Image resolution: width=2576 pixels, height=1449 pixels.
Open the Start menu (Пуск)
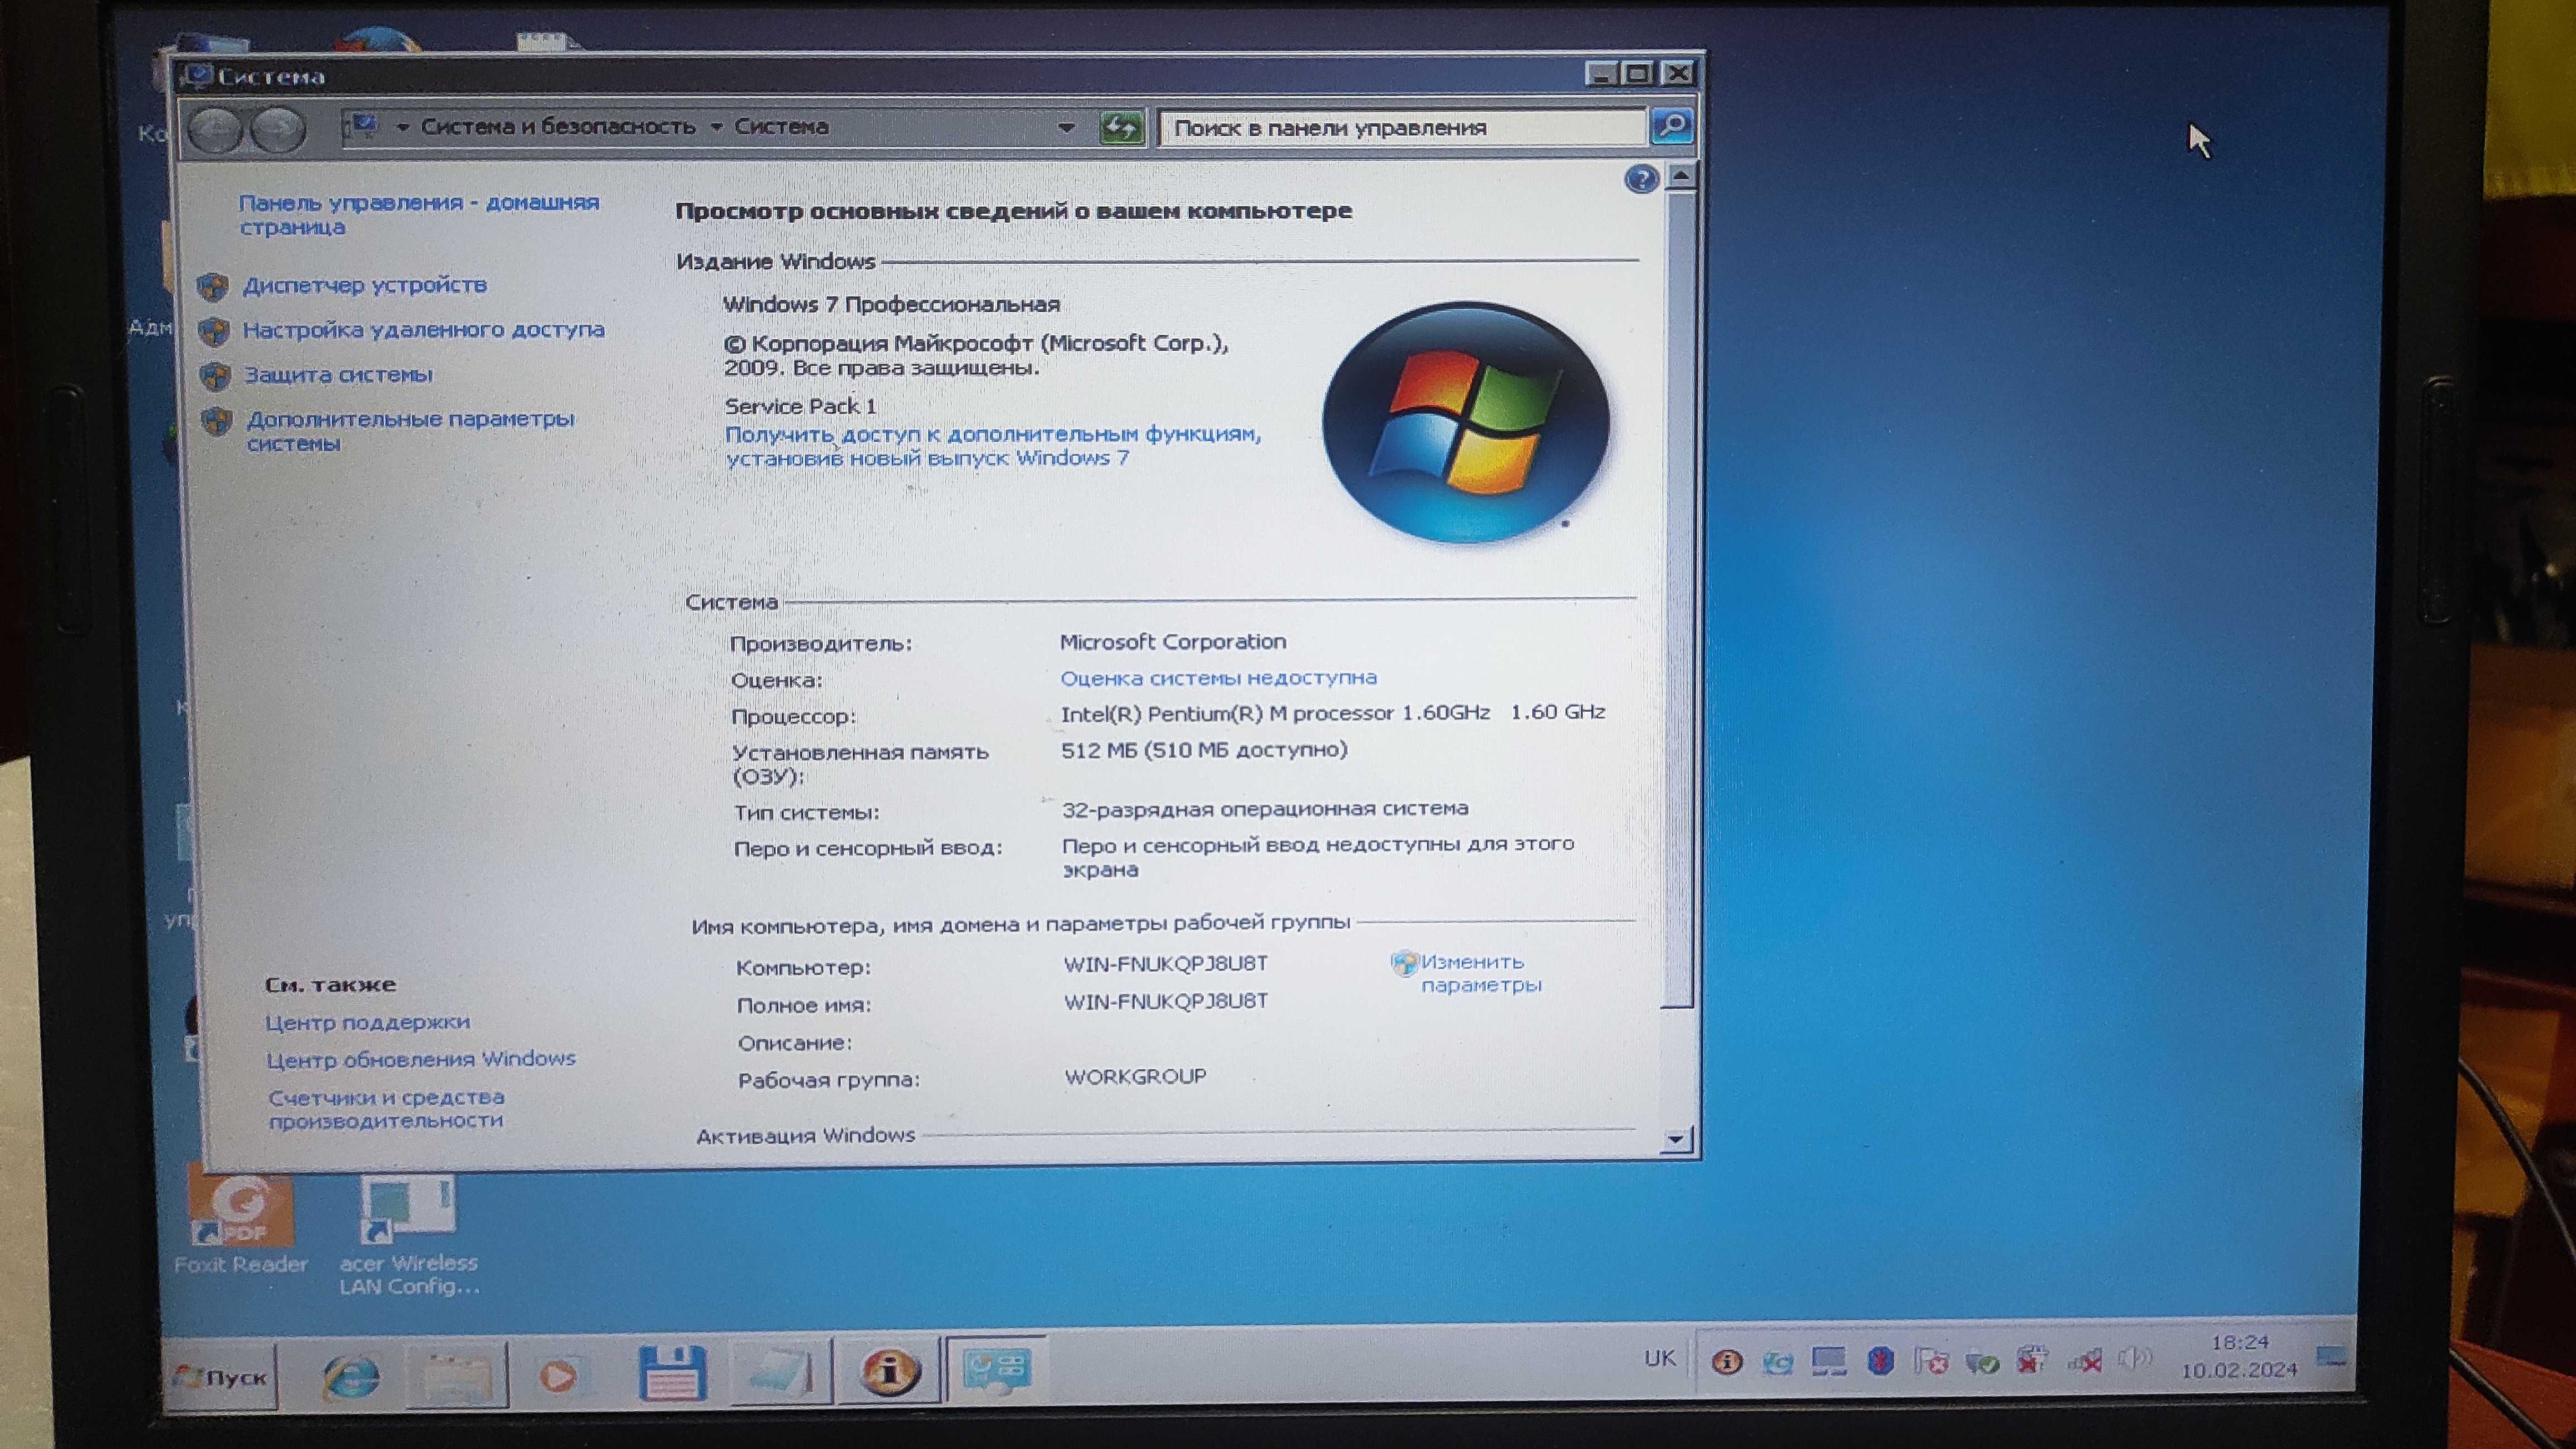pyautogui.click(x=220, y=1377)
